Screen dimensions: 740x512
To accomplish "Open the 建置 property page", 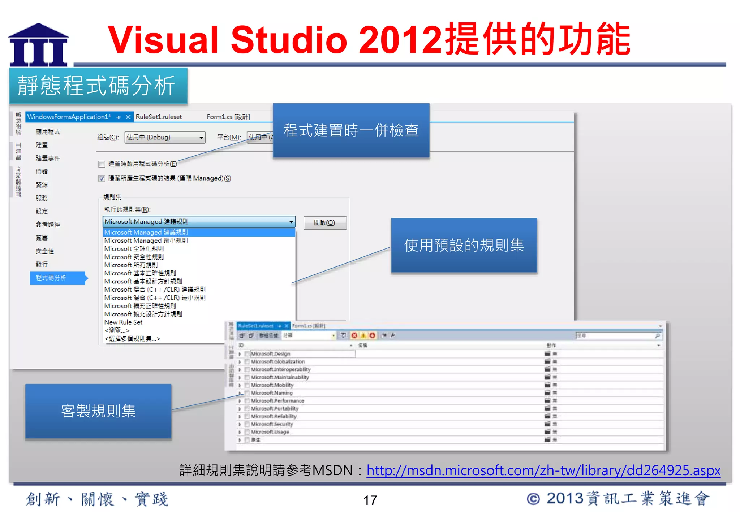I will click(42, 145).
